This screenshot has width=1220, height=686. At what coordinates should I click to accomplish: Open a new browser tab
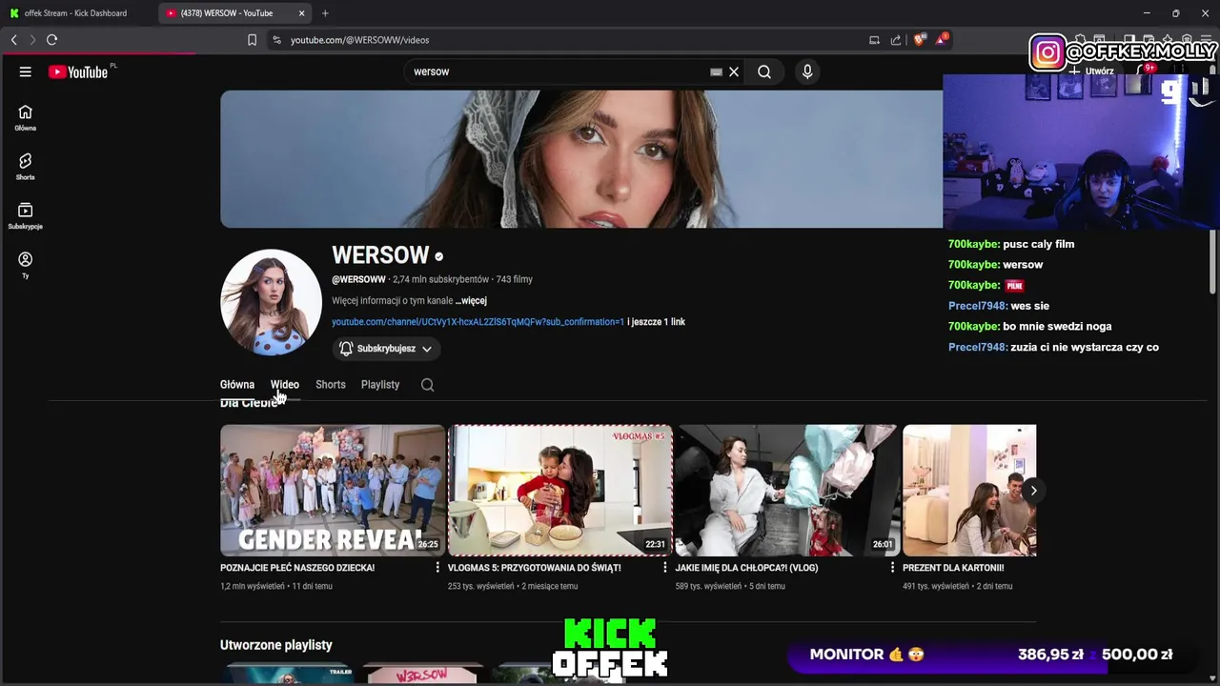(x=325, y=13)
